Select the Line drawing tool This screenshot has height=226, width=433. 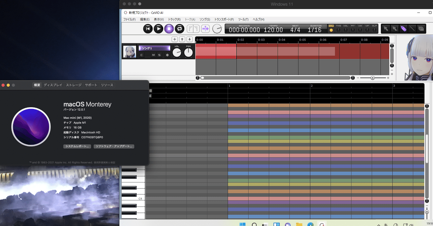point(412,29)
